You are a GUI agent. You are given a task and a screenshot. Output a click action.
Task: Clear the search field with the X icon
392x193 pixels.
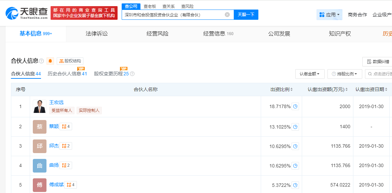pos(227,15)
